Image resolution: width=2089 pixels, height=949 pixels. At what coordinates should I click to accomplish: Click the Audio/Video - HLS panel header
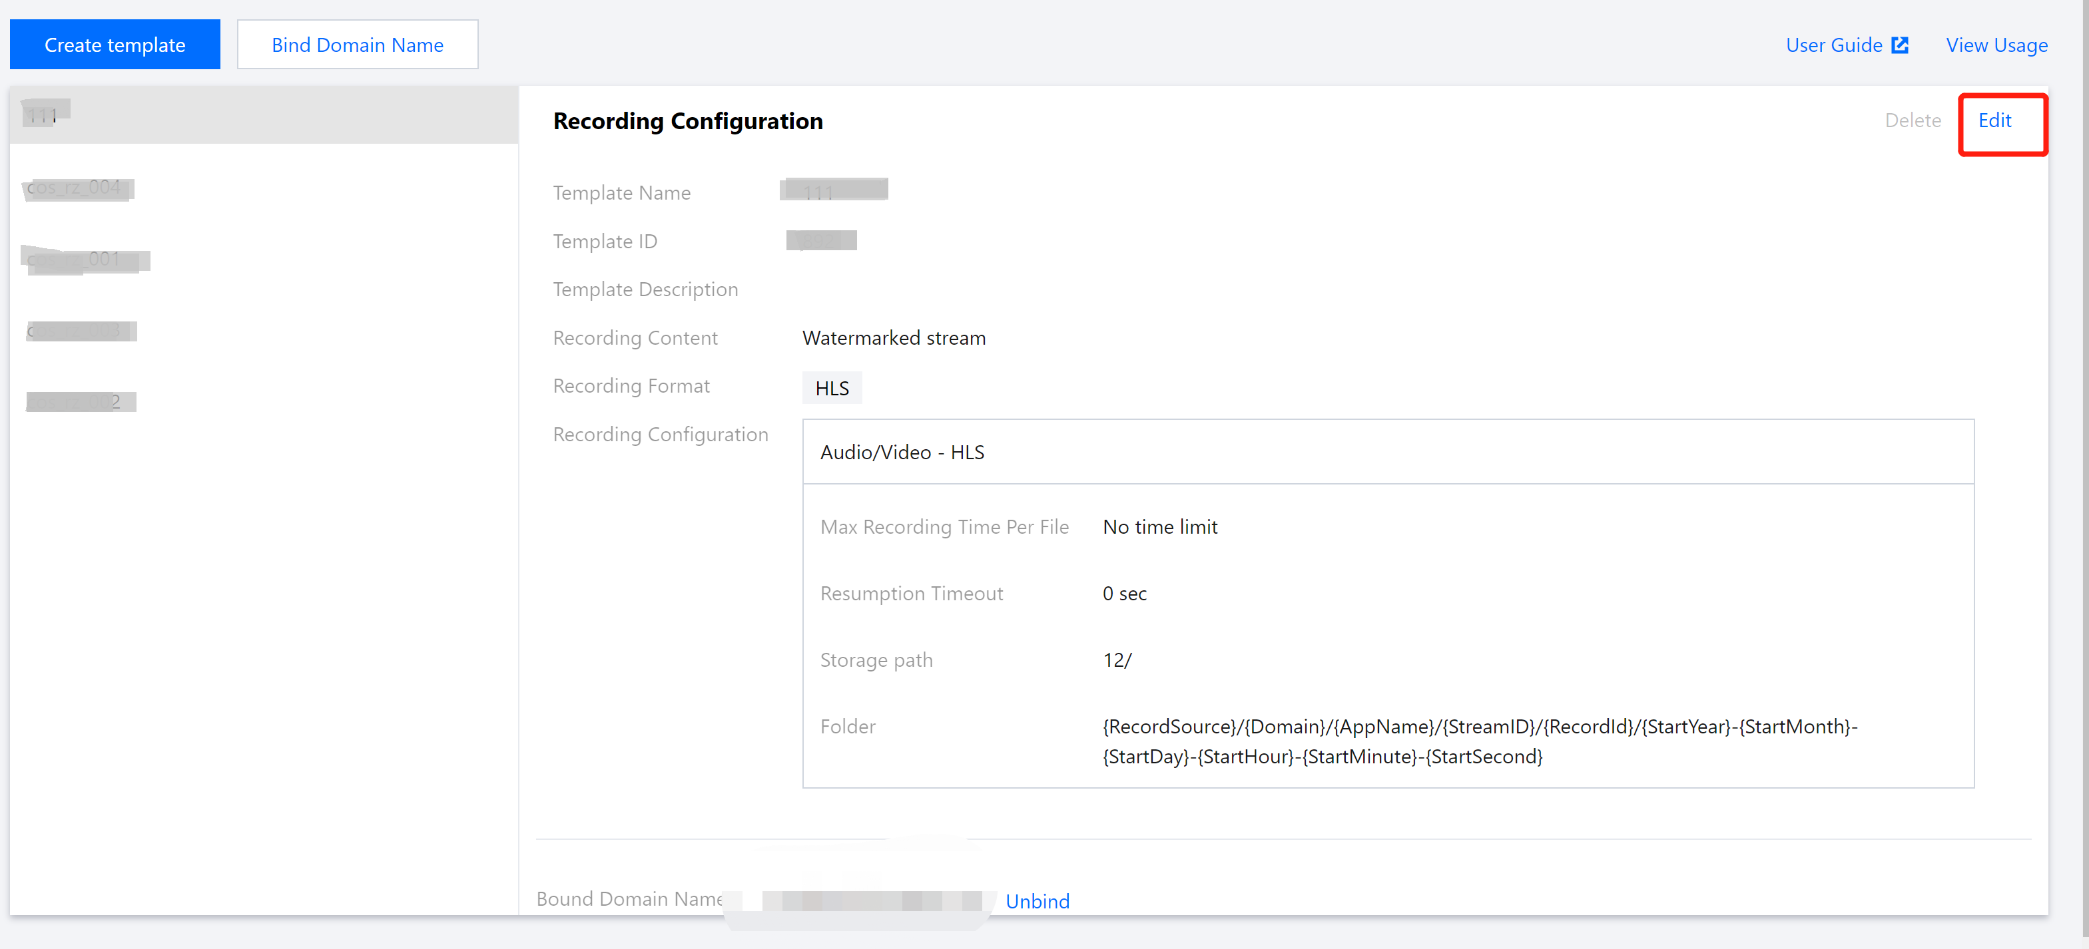pos(902,451)
